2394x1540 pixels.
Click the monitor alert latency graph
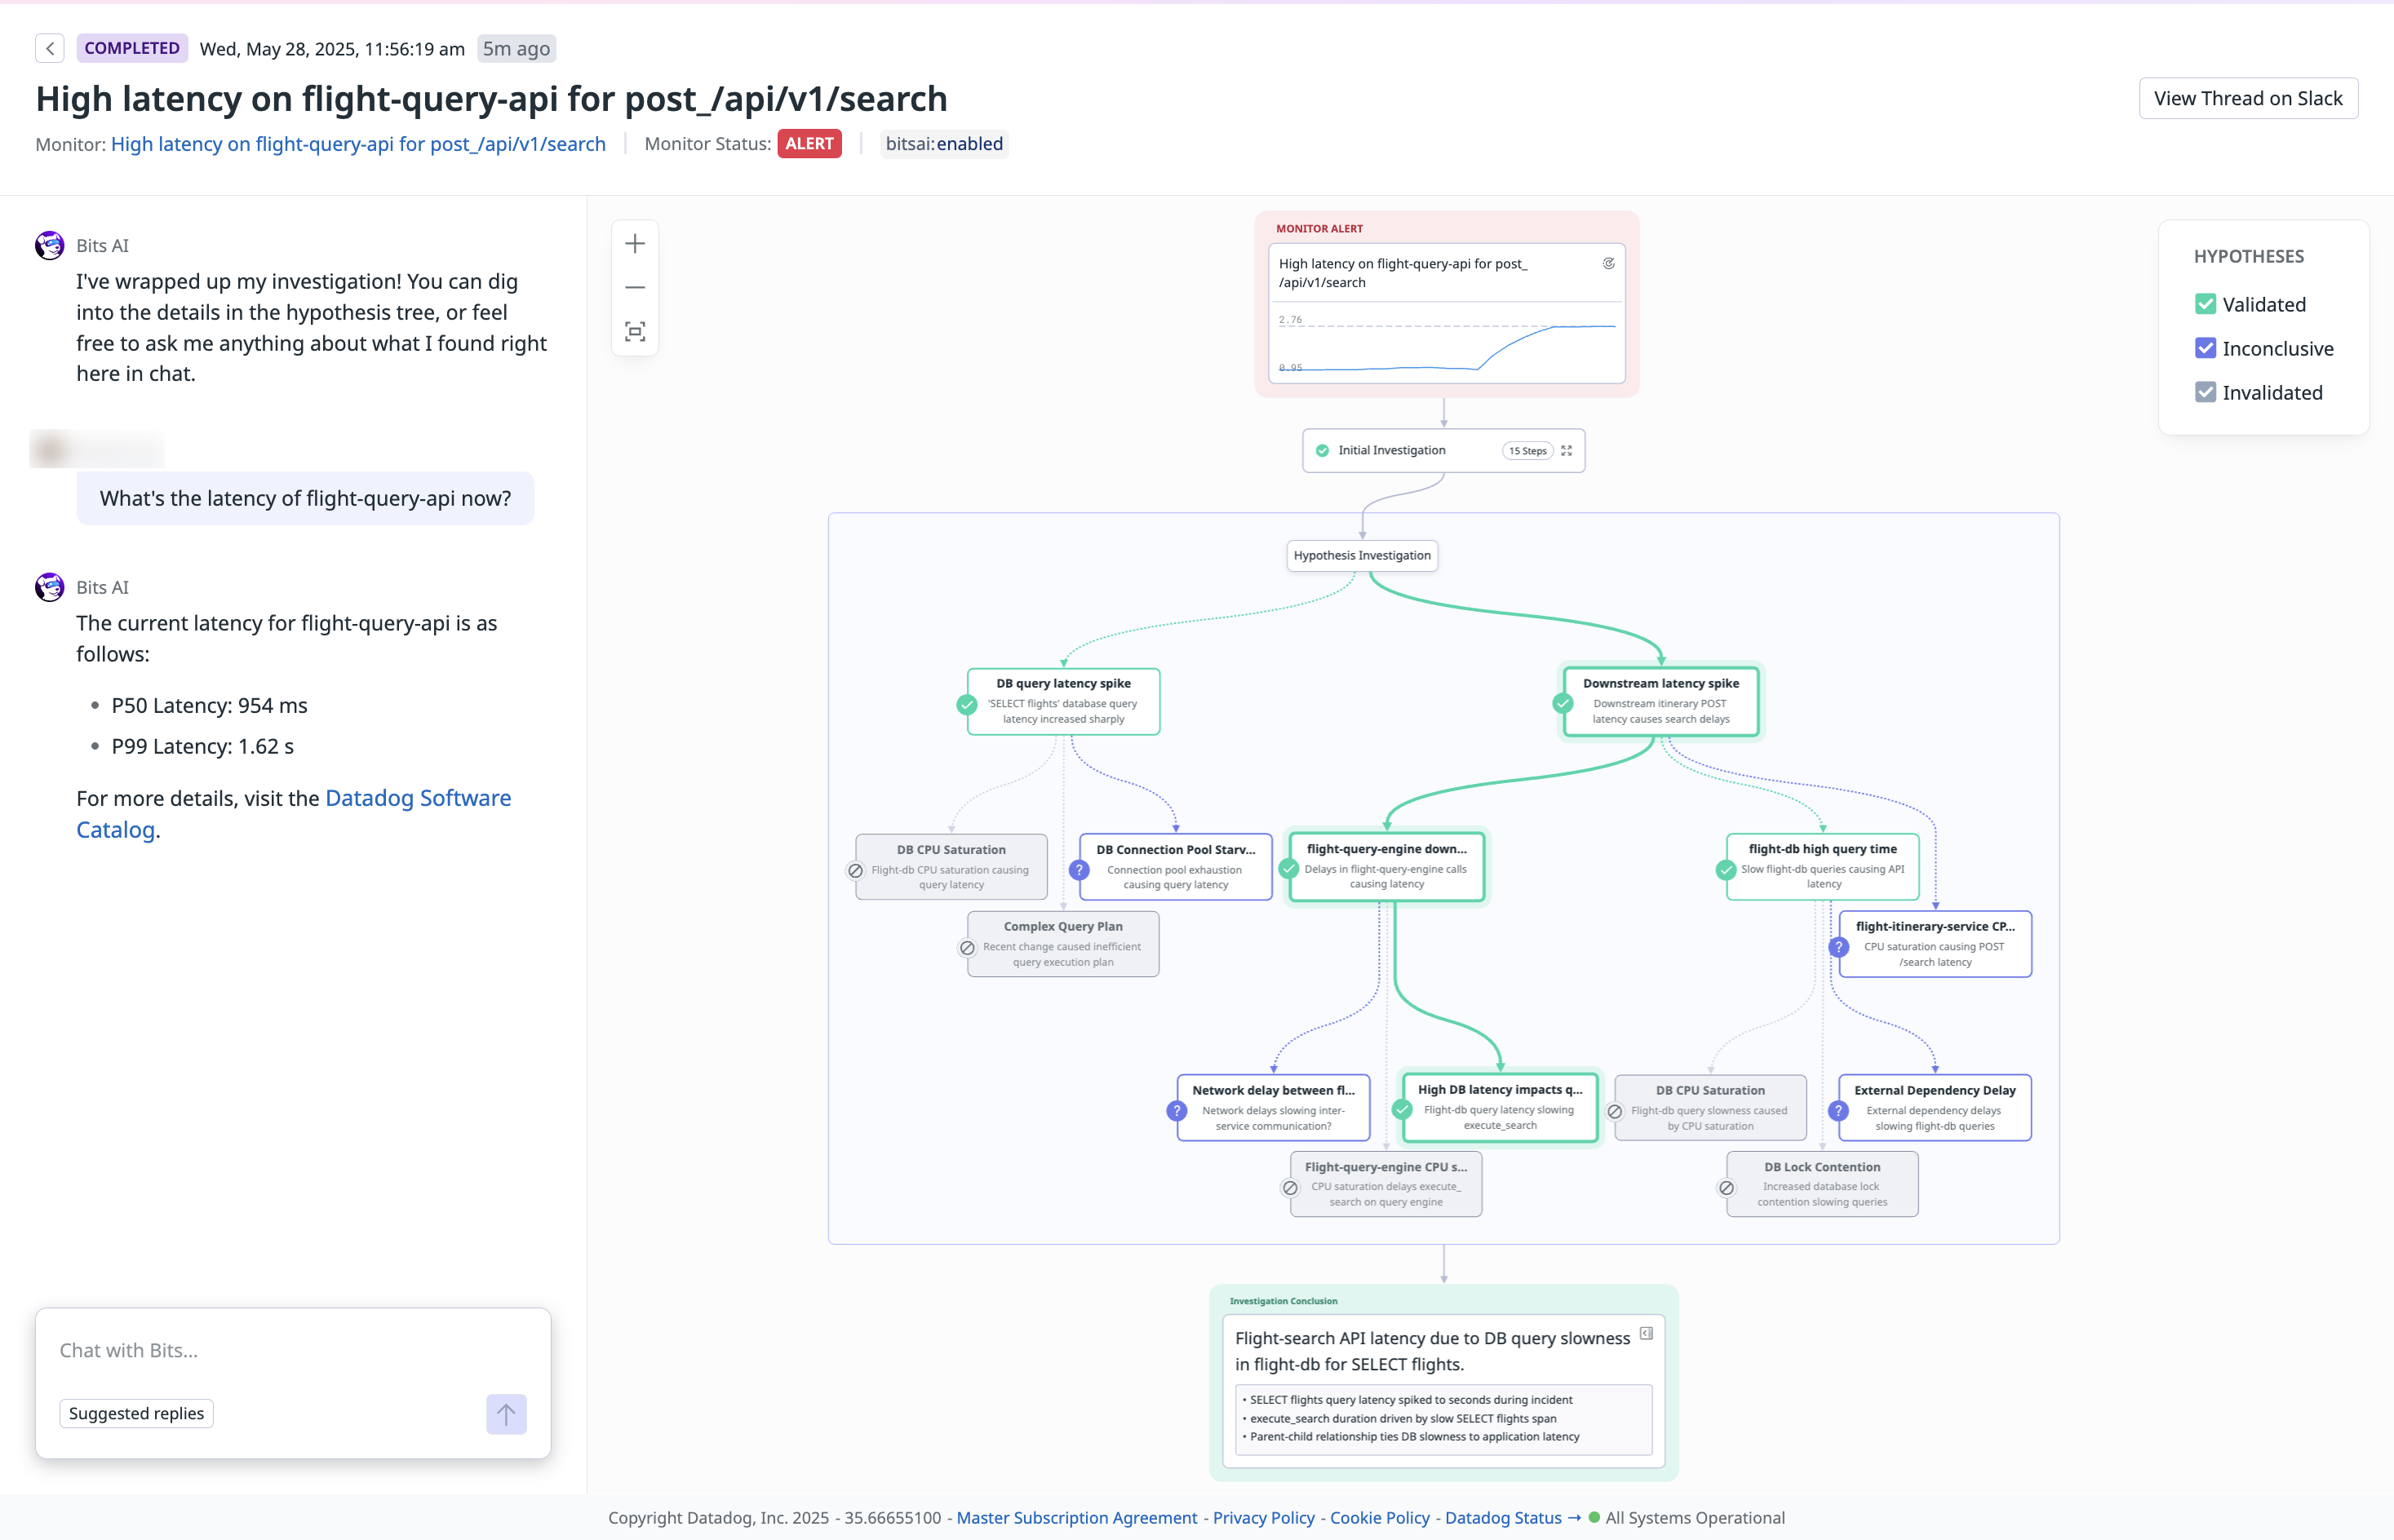(x=1447, y=344)
